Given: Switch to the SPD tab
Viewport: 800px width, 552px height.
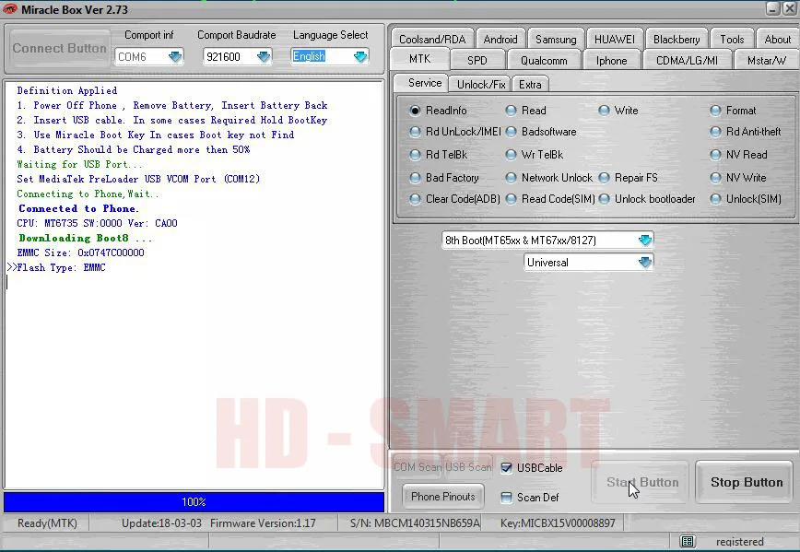Looking at the screenshot, I should (x=477, y=60).
